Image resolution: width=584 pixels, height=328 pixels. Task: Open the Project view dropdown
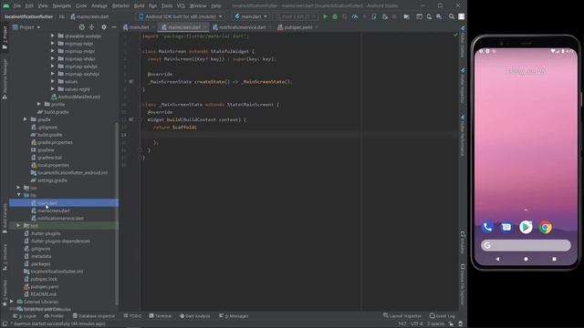26,27
